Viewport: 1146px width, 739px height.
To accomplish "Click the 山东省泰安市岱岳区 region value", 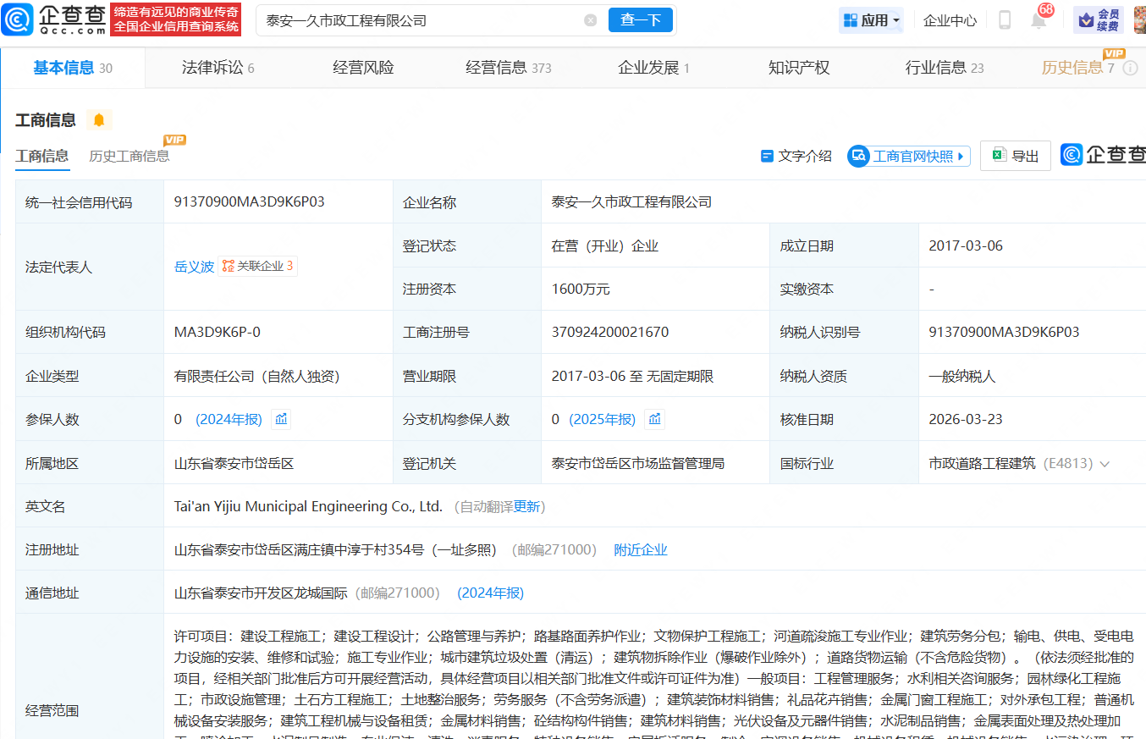I will click(234, 463).
